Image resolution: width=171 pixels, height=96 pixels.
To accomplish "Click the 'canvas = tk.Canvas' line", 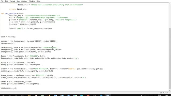I will (x=29, y=41).
